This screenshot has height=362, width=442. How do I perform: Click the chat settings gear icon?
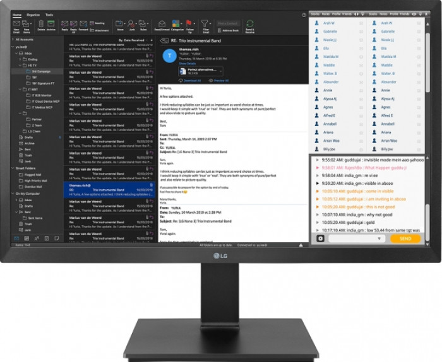320,238
